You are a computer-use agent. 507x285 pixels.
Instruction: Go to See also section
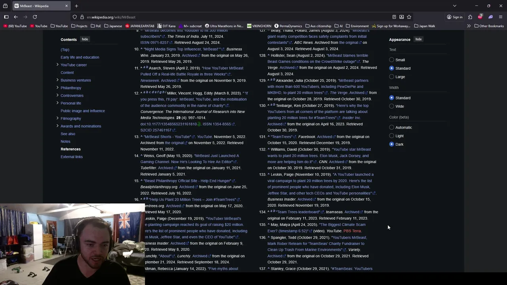[68, 134]
